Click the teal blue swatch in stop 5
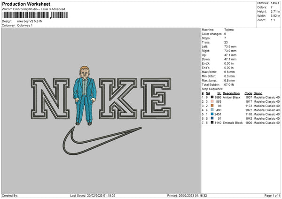 (x=213, y=114)
